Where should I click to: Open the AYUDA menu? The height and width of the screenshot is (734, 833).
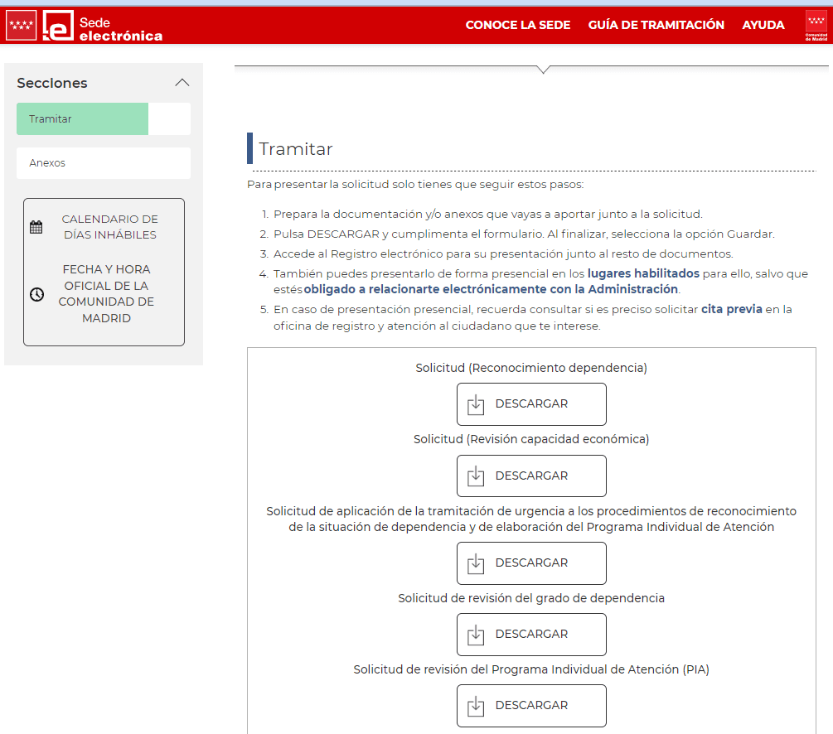pyautogui.click(x=763, y=25)
